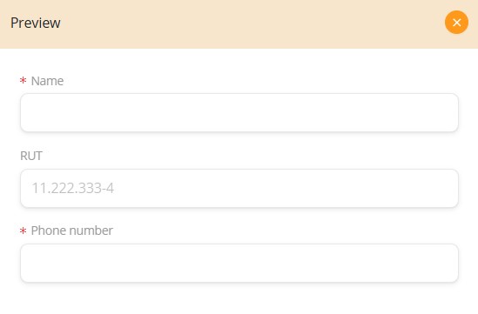Place cursor in the required Phone number box
478x314 pixels.
coord(239,264)
